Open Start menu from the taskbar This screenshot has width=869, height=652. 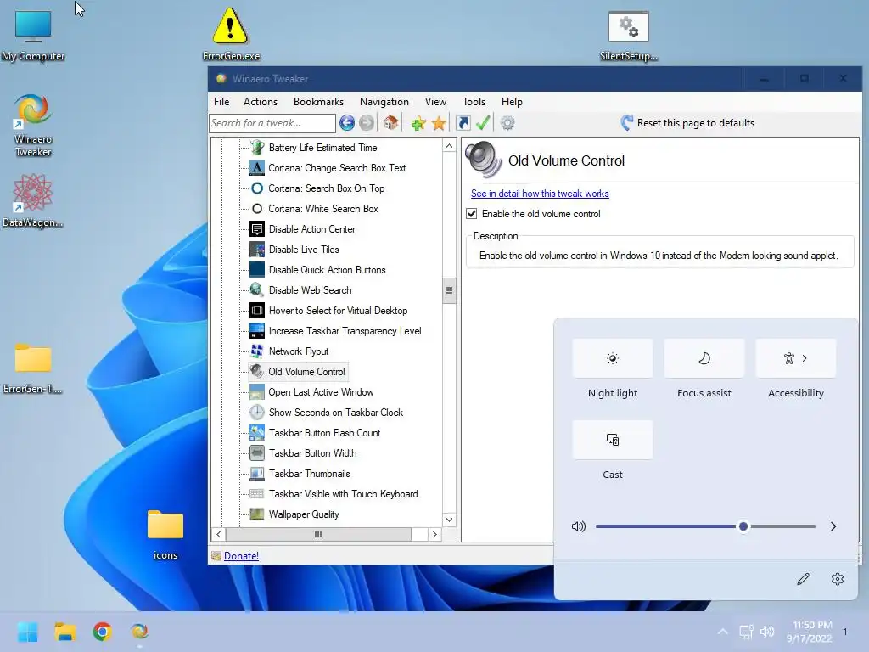[x=28, y=632]
